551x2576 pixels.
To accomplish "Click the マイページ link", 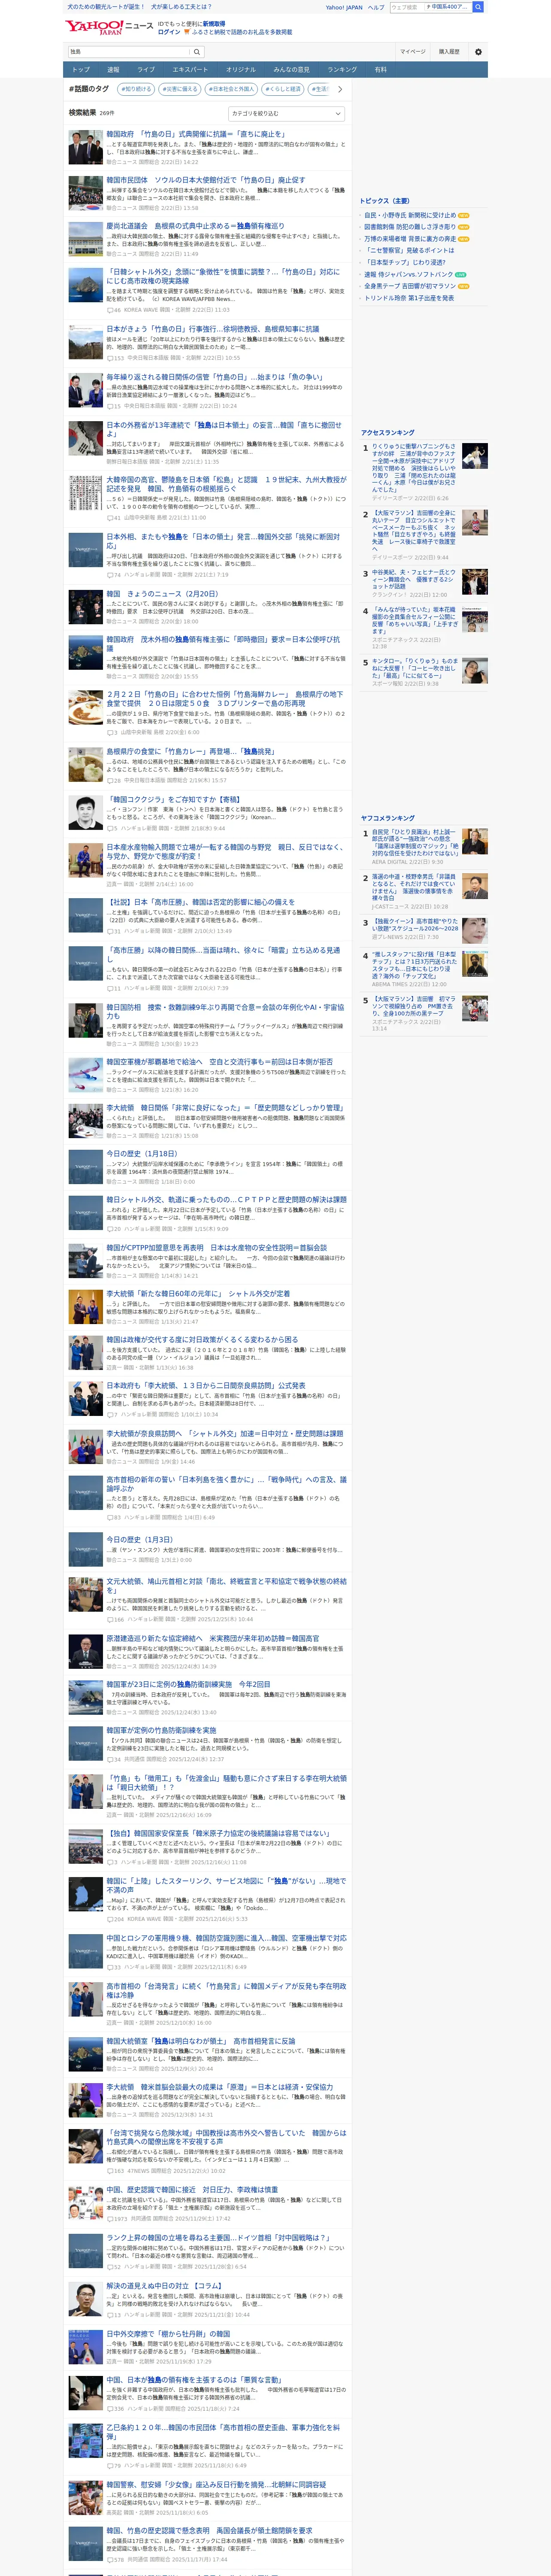I will 413,52.
